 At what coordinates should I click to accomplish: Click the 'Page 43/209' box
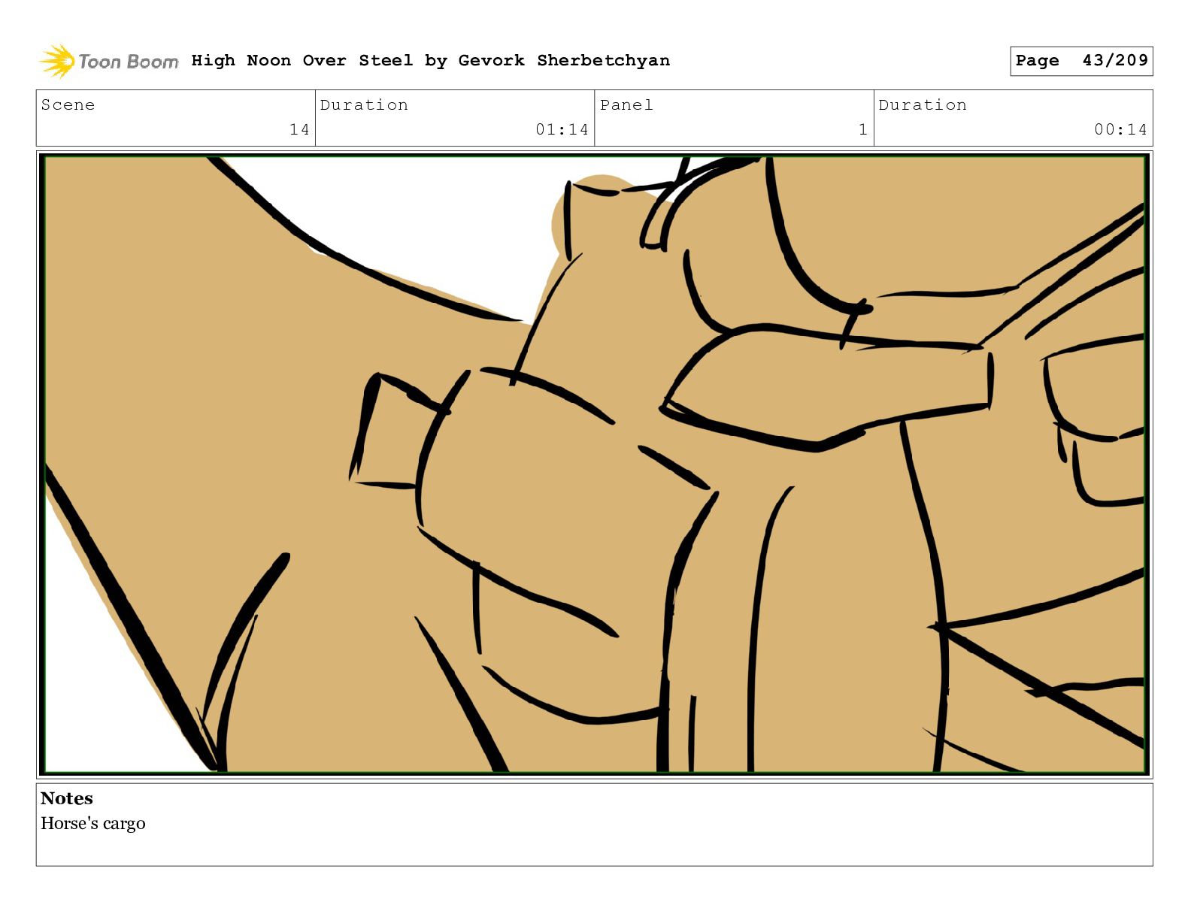1081,61
